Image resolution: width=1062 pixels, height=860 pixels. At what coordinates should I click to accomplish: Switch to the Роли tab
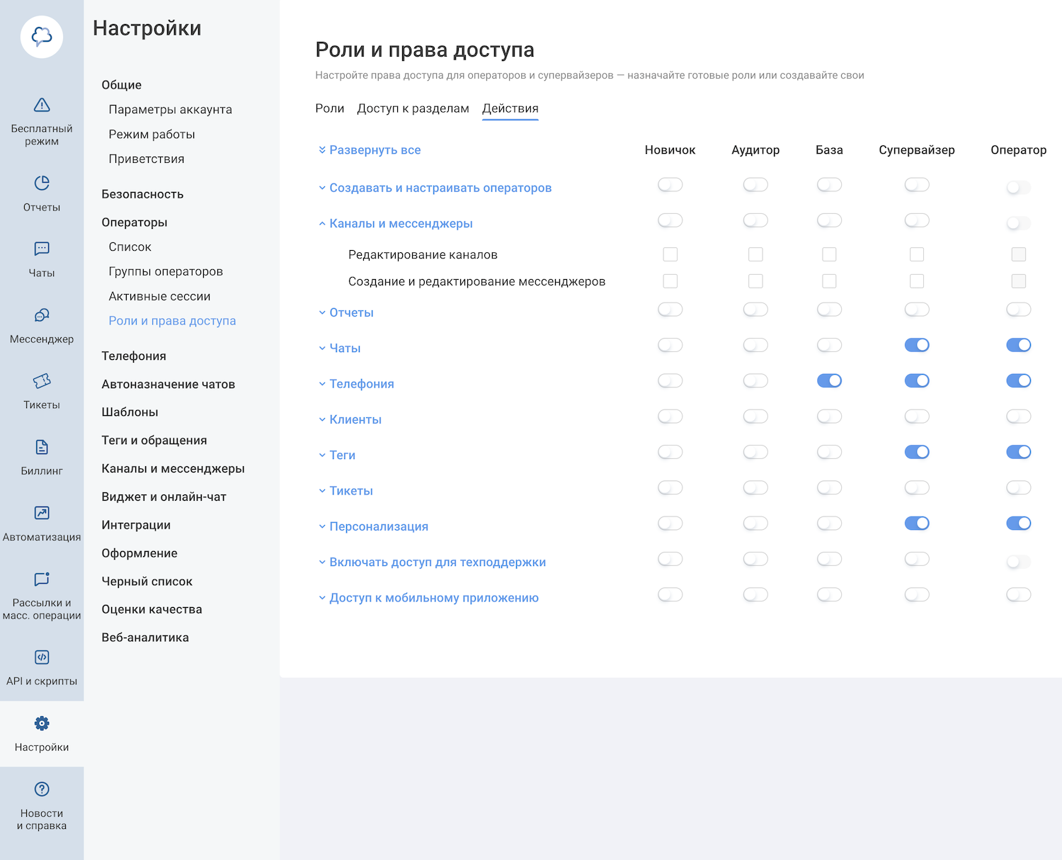[x=329, y=108]
